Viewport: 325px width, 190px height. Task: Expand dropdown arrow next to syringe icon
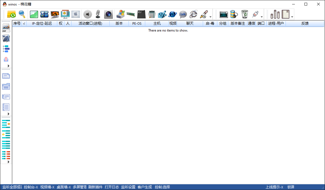262,17
